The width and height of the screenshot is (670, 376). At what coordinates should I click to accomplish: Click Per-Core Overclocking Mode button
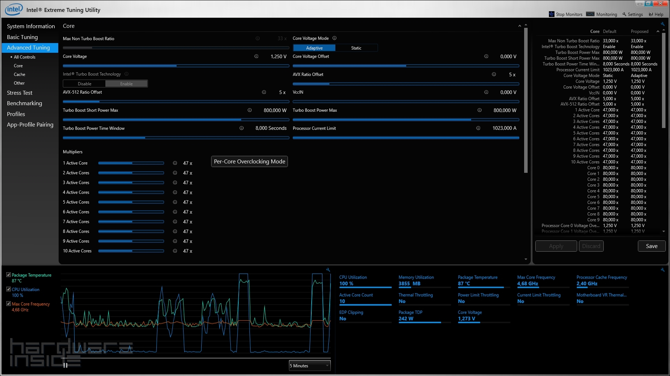point(250,162)
